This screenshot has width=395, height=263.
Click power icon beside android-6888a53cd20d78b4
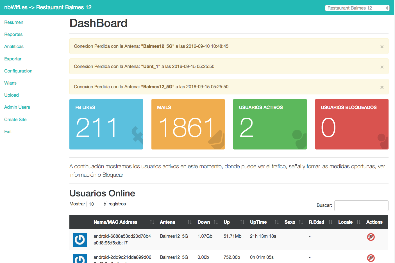click(x=80, y=240)
